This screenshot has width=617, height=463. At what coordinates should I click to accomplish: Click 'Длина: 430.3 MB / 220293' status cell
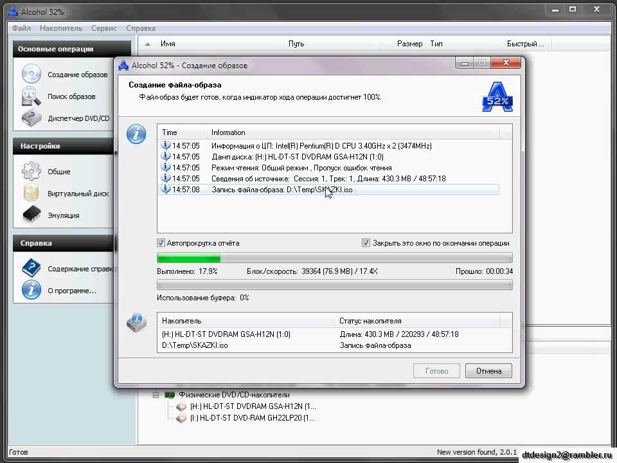coord(399,334)
